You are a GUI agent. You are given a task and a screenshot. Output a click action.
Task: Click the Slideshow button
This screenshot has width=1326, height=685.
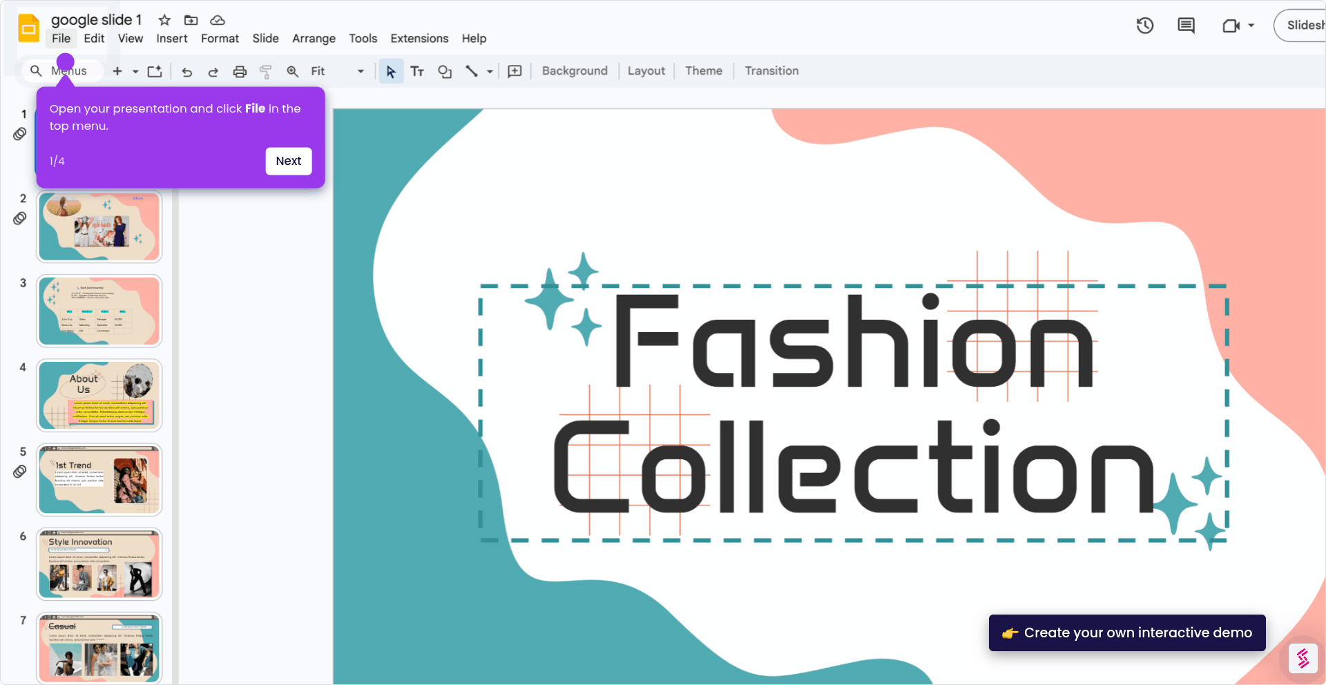1301,26
